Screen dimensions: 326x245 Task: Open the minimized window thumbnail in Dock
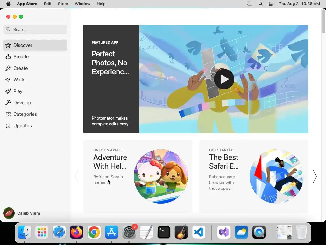[x=284, y=232]
